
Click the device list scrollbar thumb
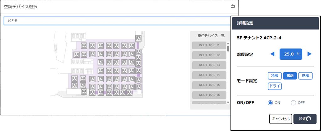228,49
